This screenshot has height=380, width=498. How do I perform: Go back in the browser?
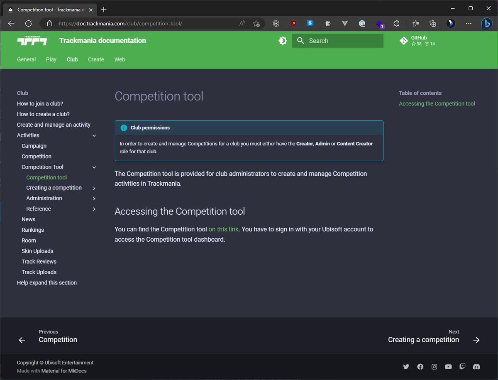click(x=11, y=24)
